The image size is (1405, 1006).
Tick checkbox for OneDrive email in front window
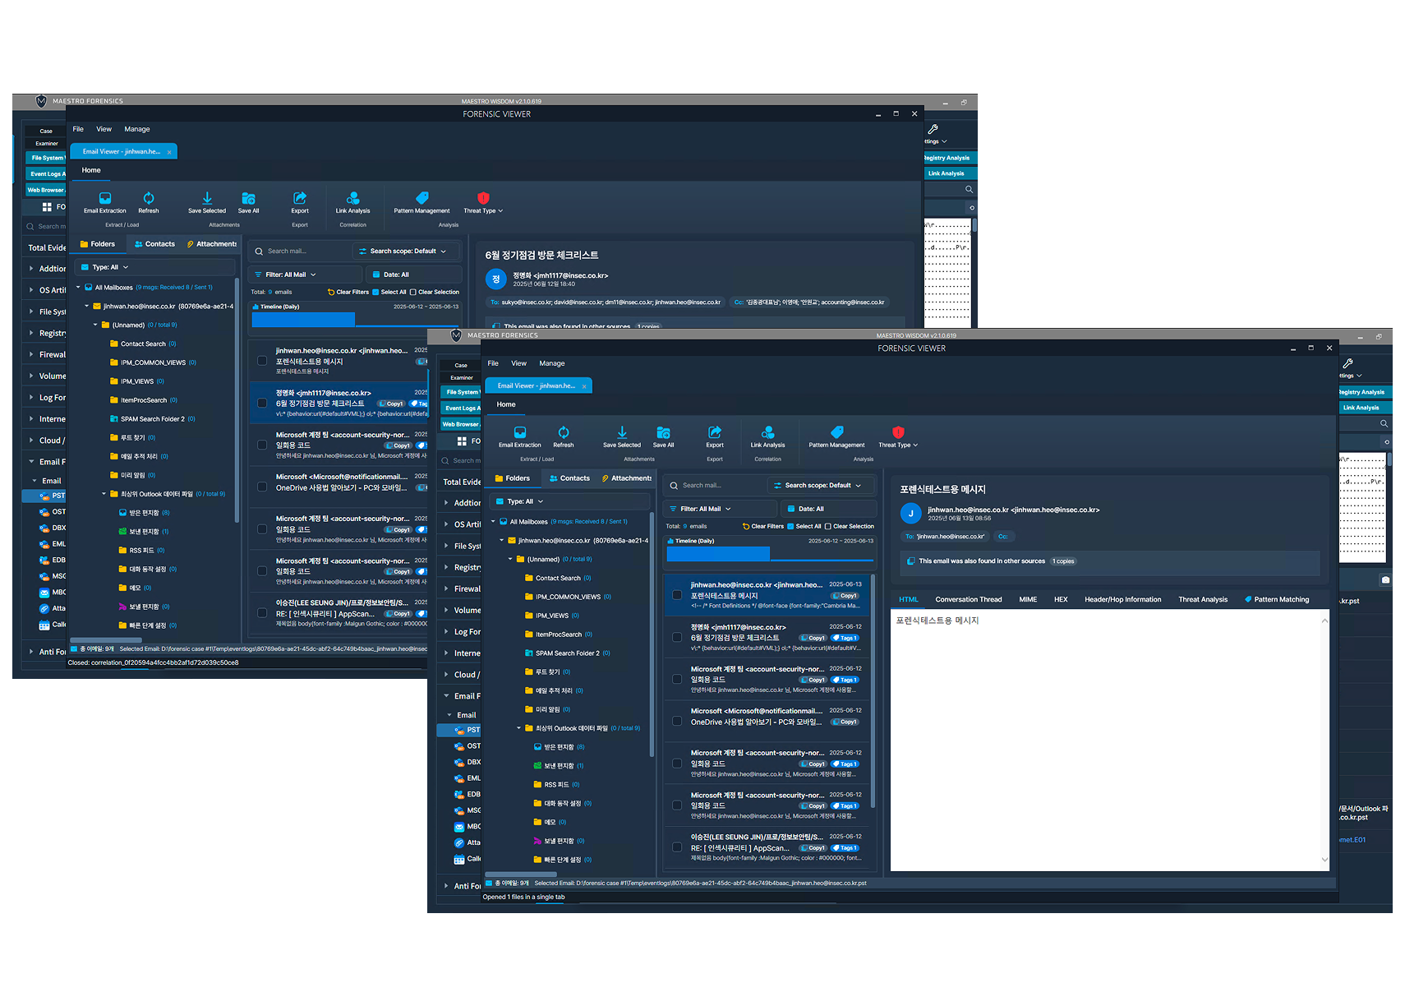pos(677,721)
